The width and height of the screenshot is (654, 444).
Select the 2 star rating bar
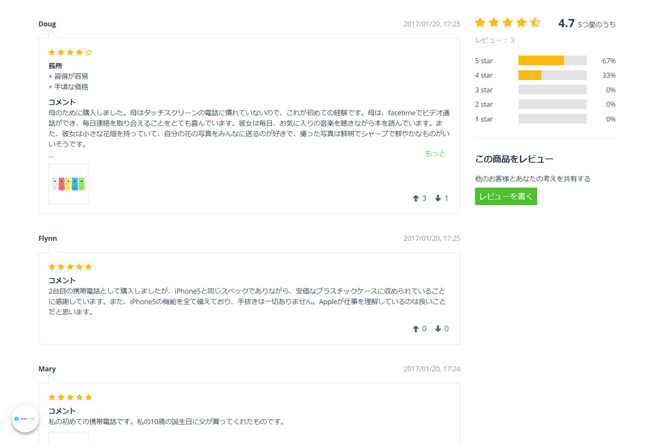[x=552, y=104]
